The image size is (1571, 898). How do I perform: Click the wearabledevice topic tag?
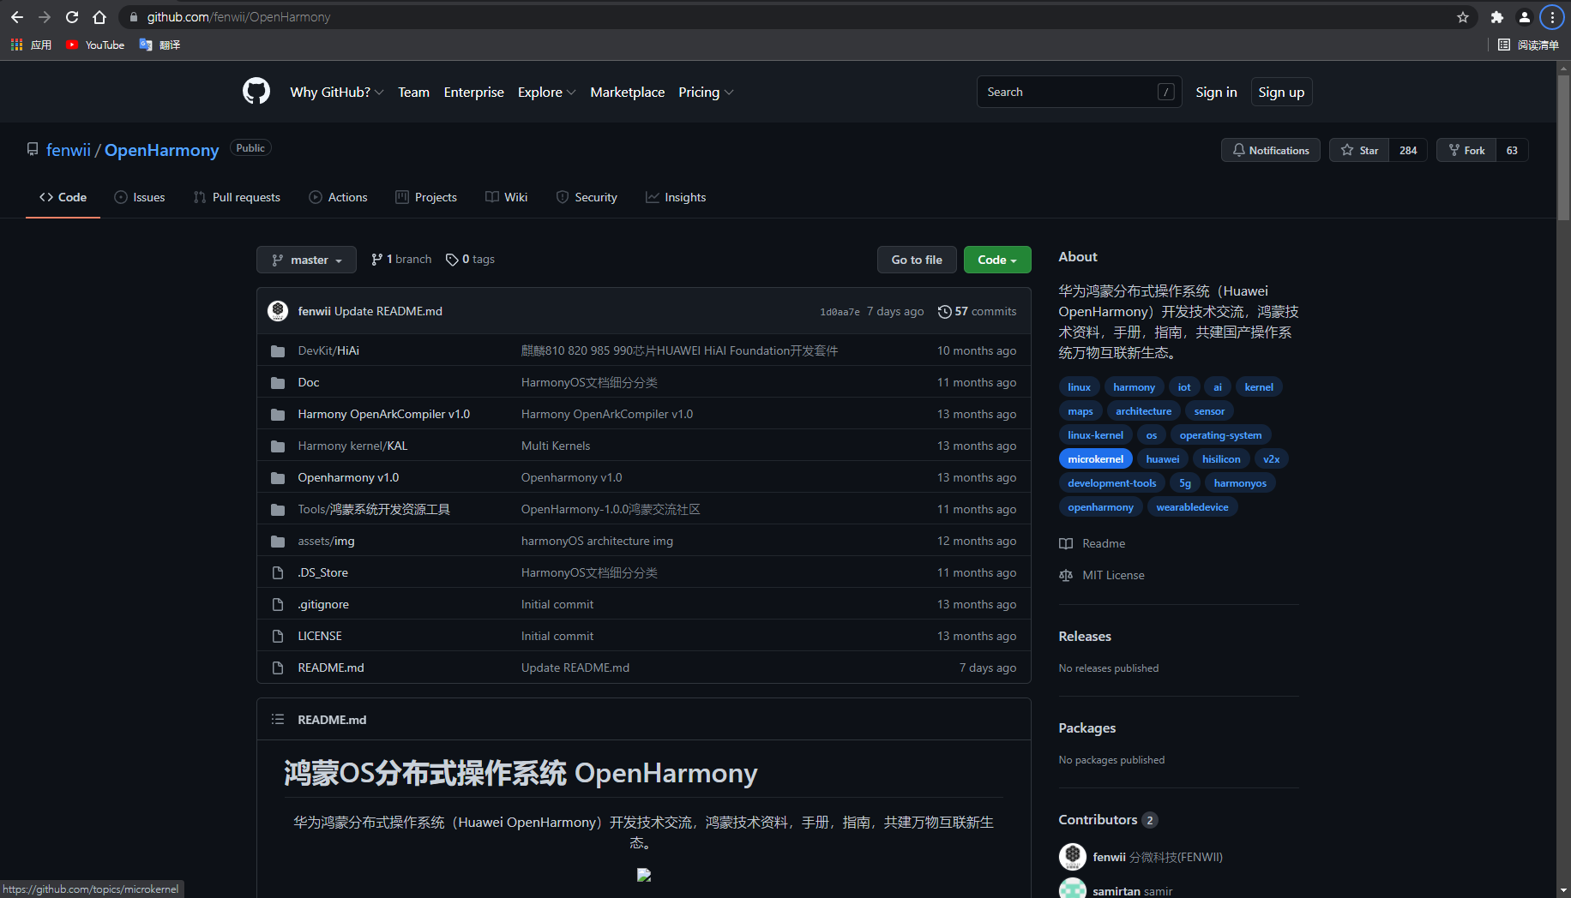tap(1192, 506)
